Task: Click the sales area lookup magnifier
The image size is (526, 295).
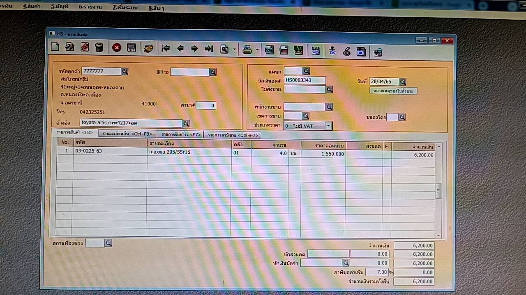Action: 306,116
